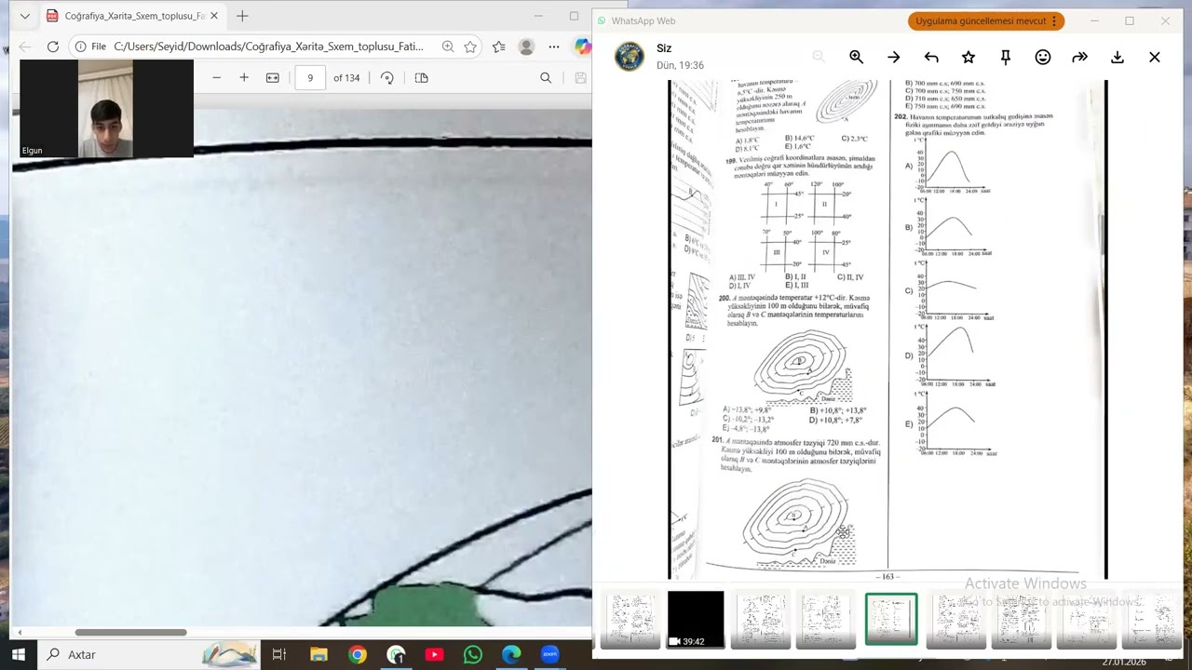Close the WhatsApp media viewer
1192x670 pixels.
1155,58
